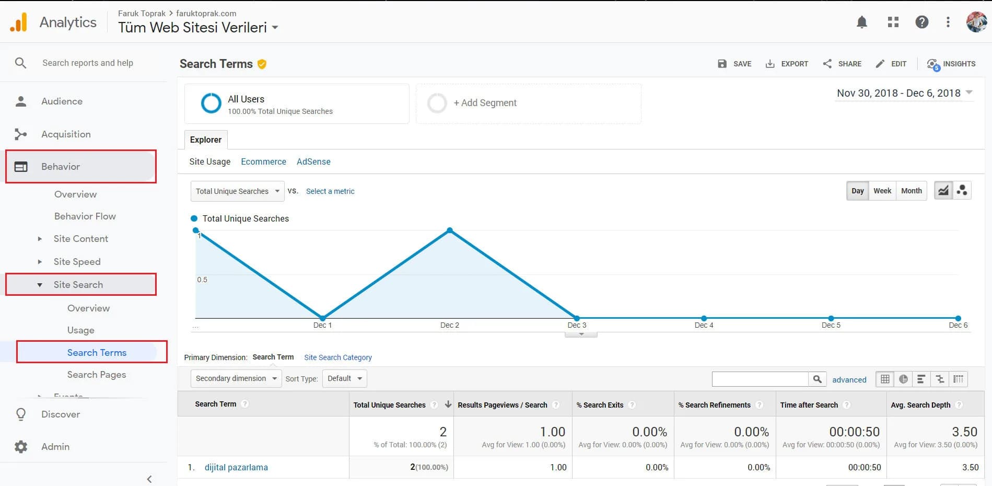Open the INSIGHTS panel

pyautogui.click(x=951, y=64)
